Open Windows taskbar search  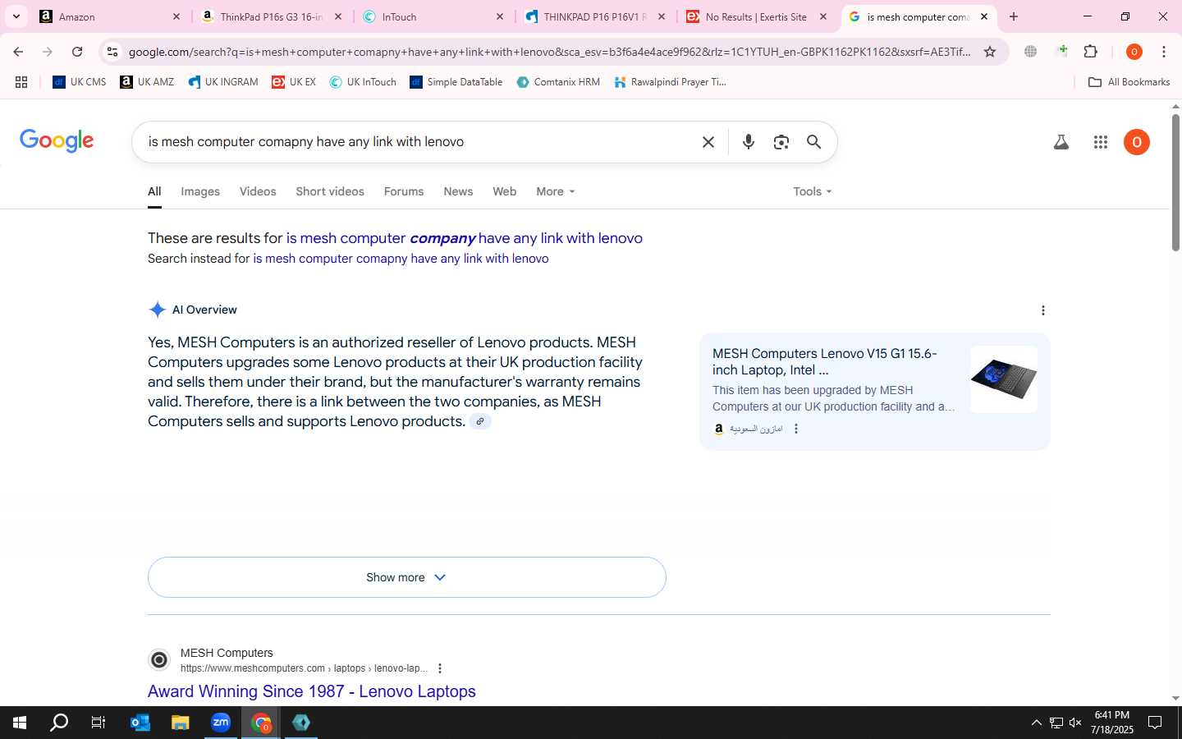point(59,723)
